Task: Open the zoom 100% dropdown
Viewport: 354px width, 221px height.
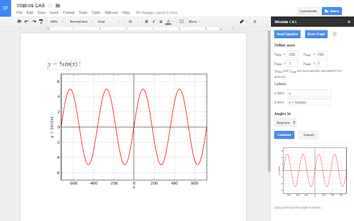Action: (x=56, y=22)
